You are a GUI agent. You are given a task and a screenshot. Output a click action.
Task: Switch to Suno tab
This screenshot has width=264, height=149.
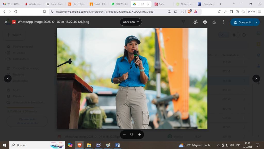(x=162, y=4)
